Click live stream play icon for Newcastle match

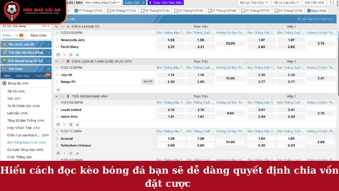[x=64, y=55]
